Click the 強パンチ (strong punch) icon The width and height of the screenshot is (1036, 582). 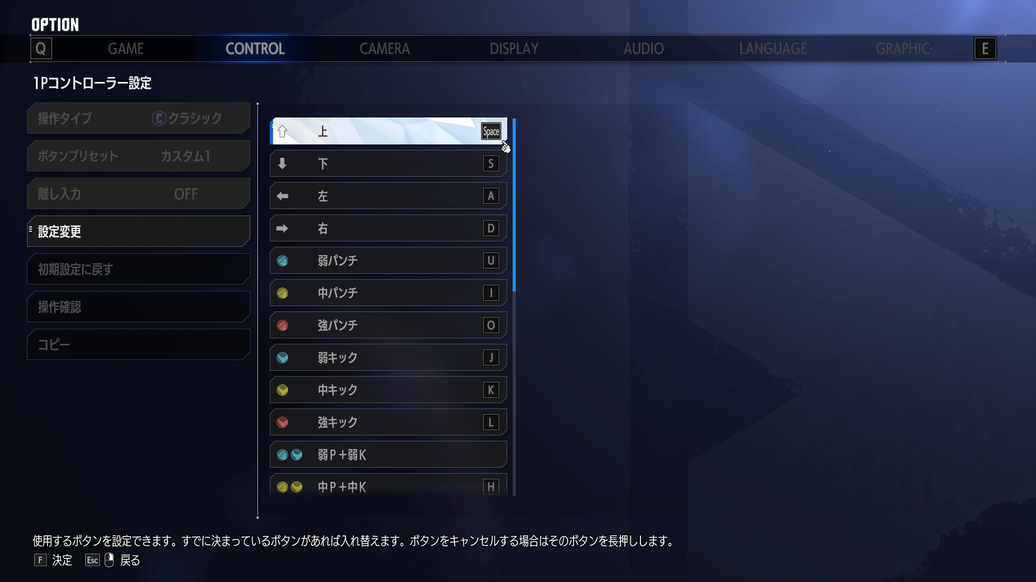coord(283,325)
